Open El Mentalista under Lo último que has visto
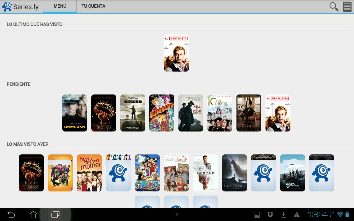Viewport: 354px width, 221px height. [x=176, y=53]
